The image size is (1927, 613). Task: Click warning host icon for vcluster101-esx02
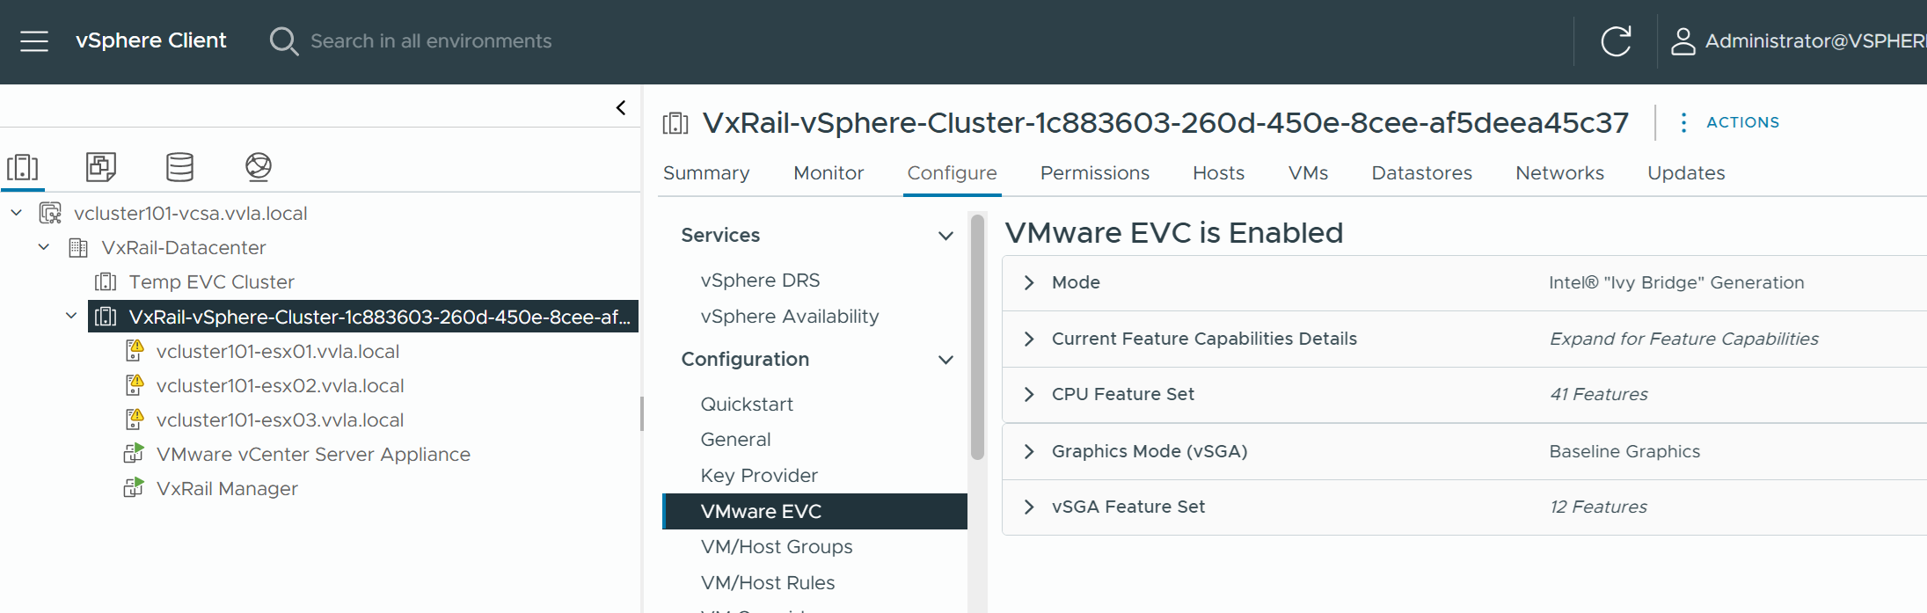pos(135,385)
